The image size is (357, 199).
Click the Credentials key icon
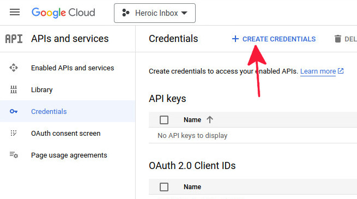pyautogui.click(x=14, y=111)
